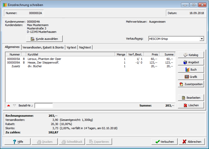Switch to the Versandkosten, Rabatt & Skonto tab
Screen dimensions: 209x149
[x=43, y=47]
